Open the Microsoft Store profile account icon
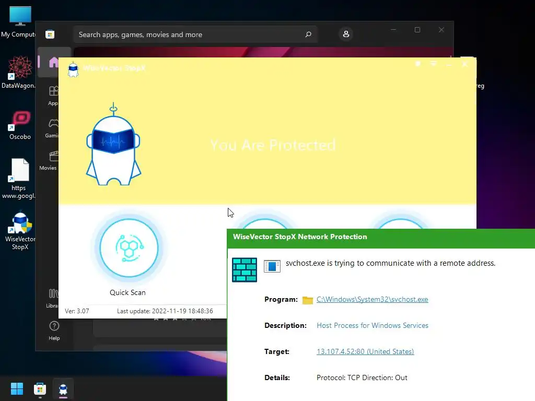The image size is (535, 401). coord(346,34)
